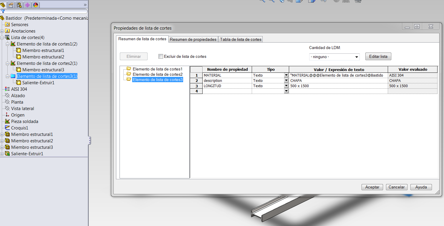Collapse Elemento de lista de cortes1(2) node
The image size is (444, 226).
(8, 44)
